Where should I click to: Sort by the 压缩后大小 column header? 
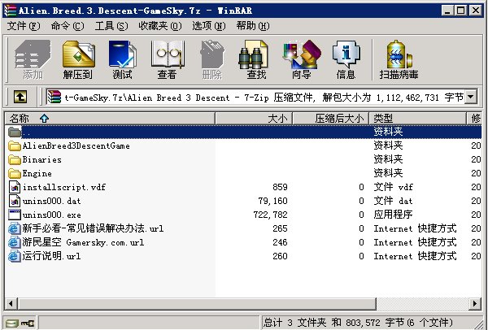click(331, 119)
